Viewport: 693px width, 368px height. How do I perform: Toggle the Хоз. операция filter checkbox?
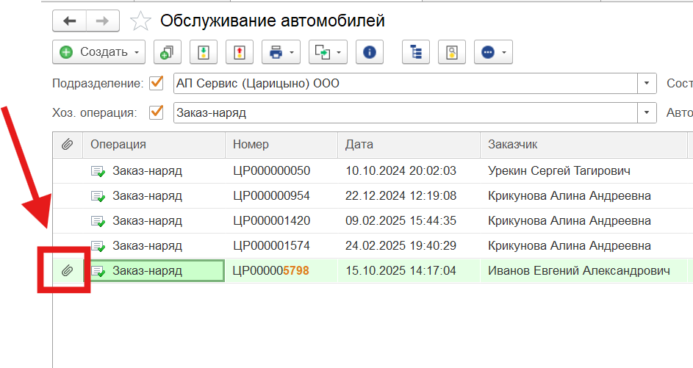tap(156, 112)
